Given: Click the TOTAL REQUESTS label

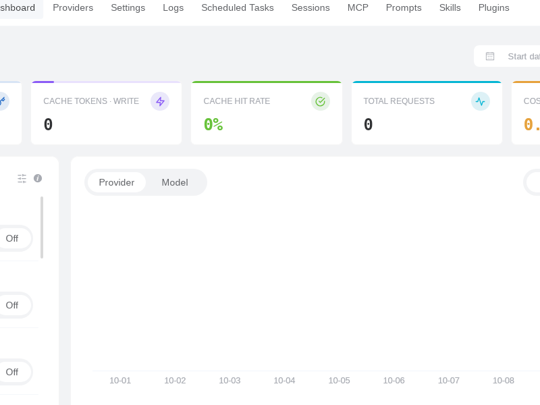Looking at the screenshot, I should pos(399,101).
